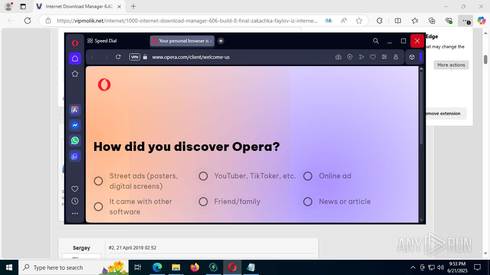The image size is (490, 275).
Task: Open Opera Bookmarks star sidebar icon
Action: [x=75, y=74]
